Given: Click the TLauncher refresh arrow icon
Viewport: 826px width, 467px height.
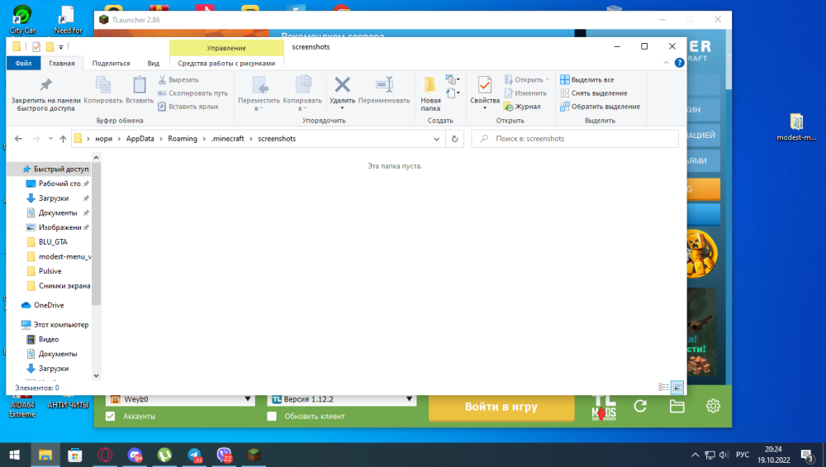Looking at the screenshot, I should (x=640, y=406).
